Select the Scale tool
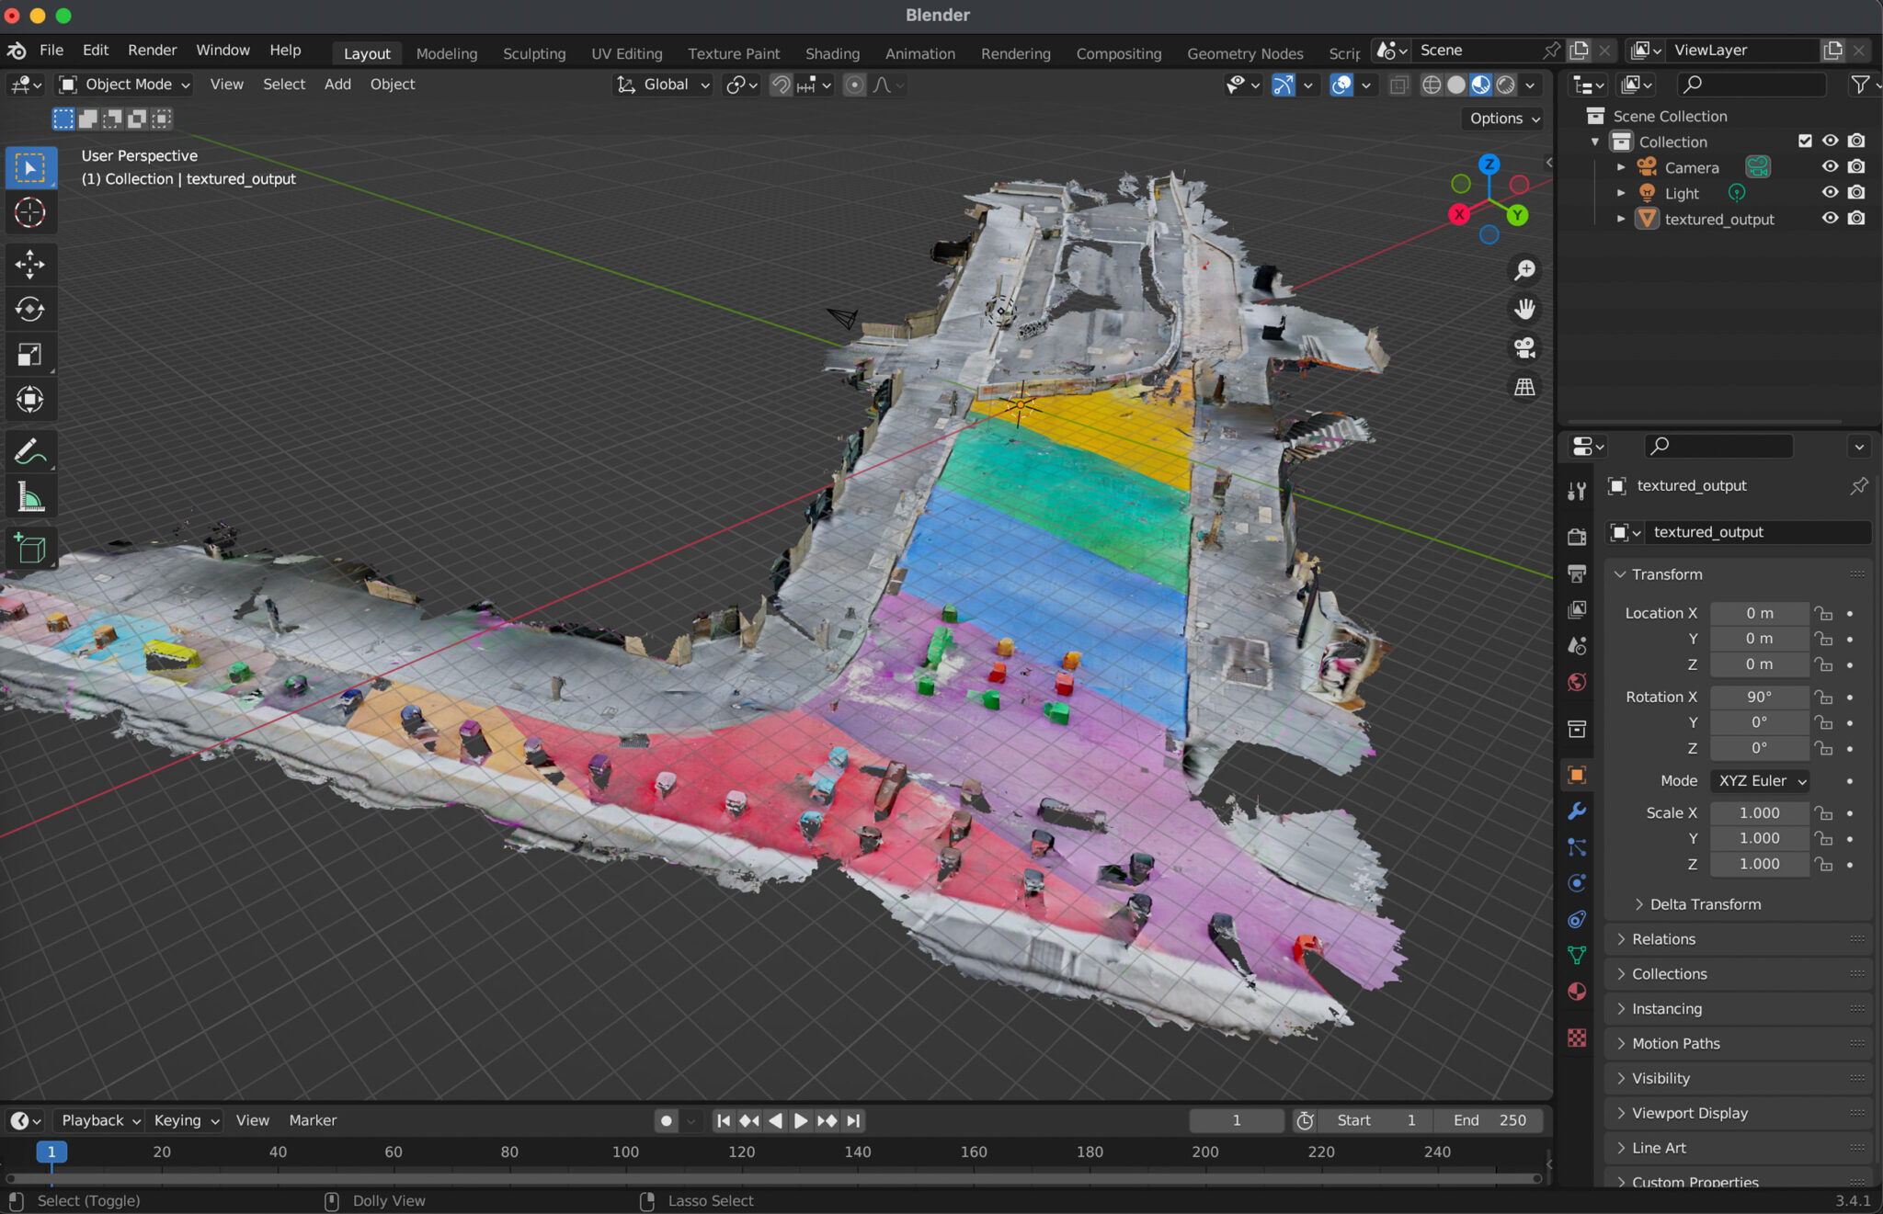1883x1214 pixels. (x=29, y=355)
